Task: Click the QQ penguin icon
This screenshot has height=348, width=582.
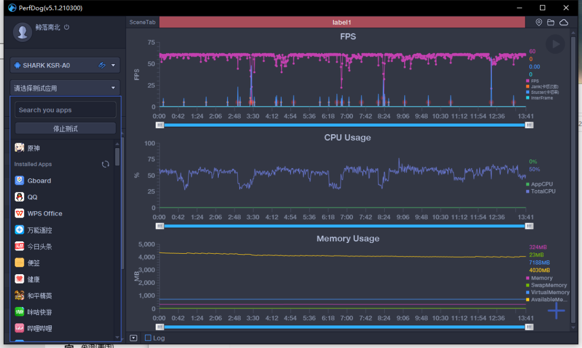Action: point(19,197)
